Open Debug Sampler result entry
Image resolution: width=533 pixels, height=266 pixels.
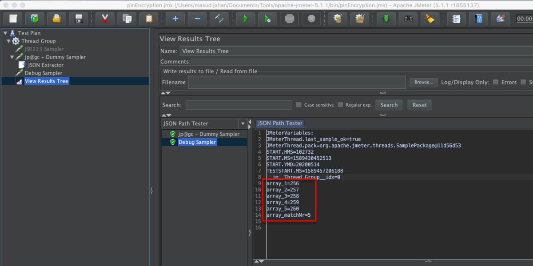[x=197, y=142]
